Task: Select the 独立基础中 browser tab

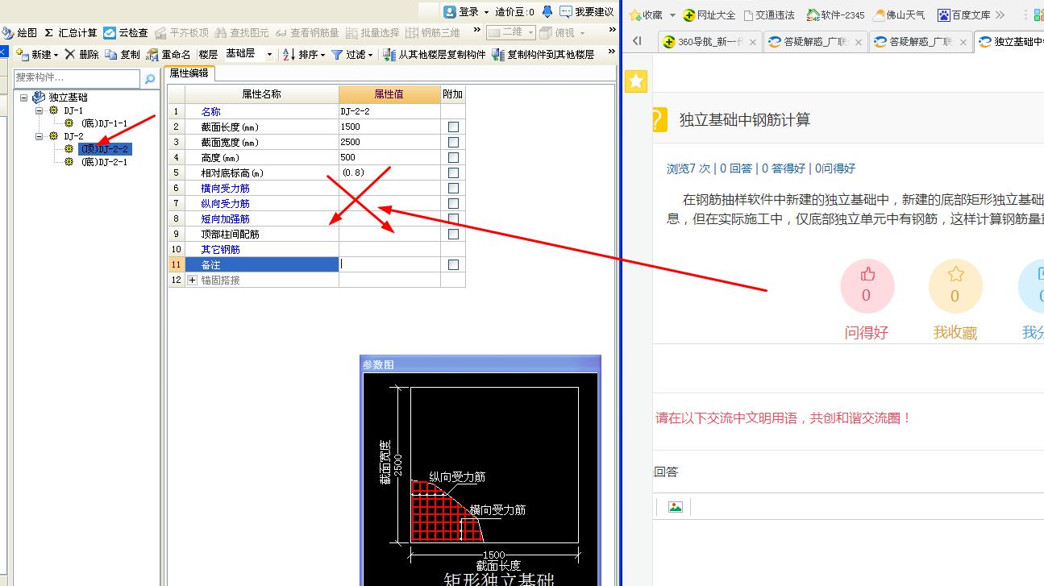Action: (1009, 42)
